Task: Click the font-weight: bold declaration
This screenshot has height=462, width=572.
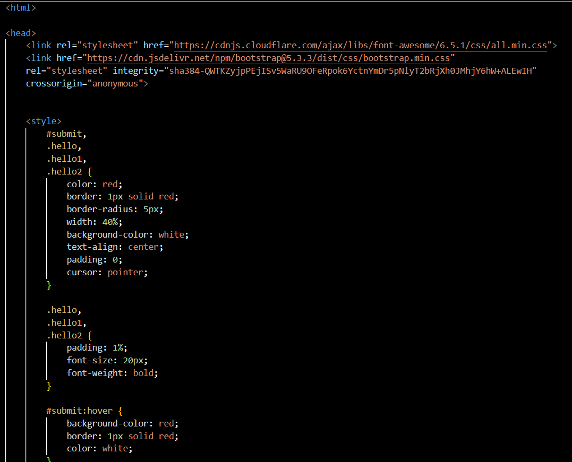Action: point(113,373)
